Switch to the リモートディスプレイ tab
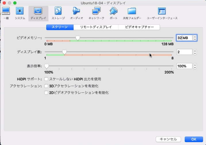The height and width of the screenshot is (145, 206). 96,27
